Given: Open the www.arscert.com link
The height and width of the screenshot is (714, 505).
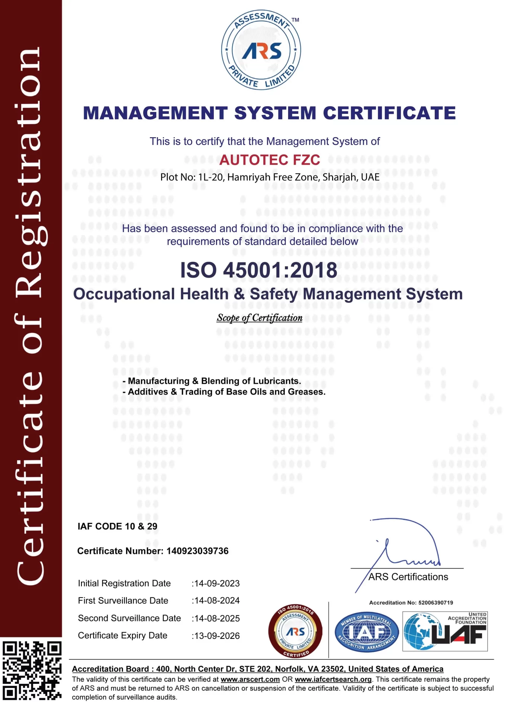Looking at the screenshot, I should [250, 679].
